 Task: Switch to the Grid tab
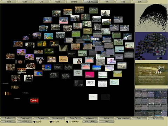tap(41, 2)
